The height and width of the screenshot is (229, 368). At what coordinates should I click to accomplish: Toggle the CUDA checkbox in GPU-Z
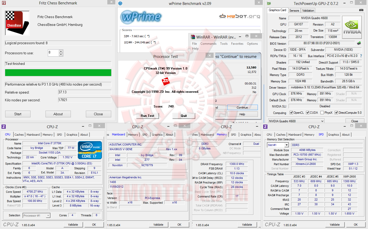(x=308, y=113)
